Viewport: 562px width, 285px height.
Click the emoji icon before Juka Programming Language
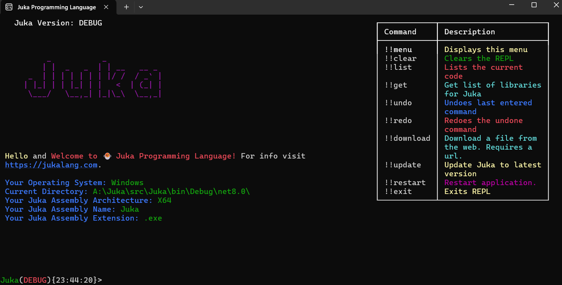107,156
